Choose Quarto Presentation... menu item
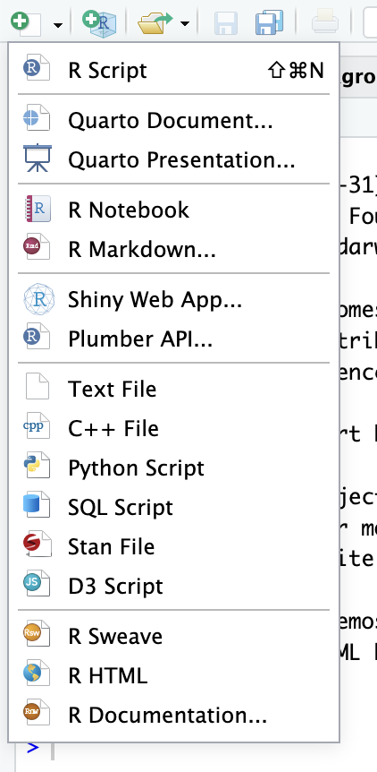The width and height of the screenshot is (377, 772). (174, 160)
